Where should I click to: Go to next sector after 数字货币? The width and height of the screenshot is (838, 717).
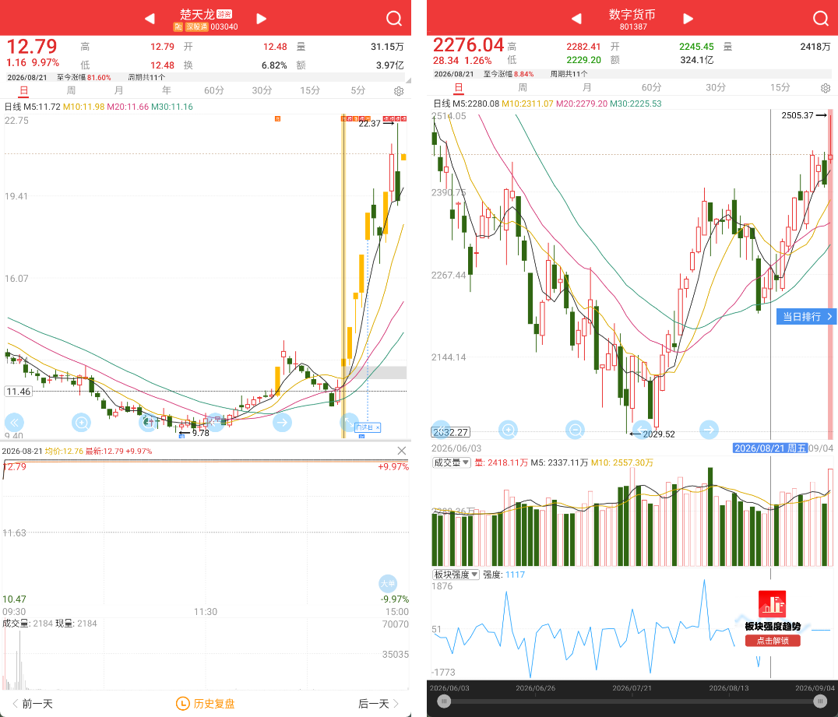[688, 19]
